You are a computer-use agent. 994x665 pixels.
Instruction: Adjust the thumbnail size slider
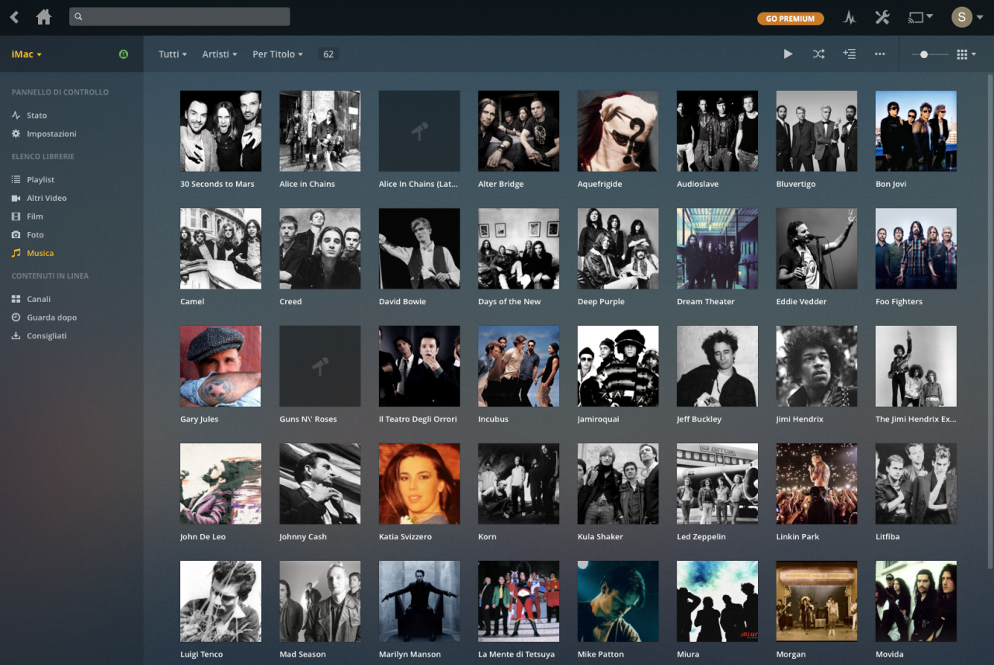[x=930, y=54]
